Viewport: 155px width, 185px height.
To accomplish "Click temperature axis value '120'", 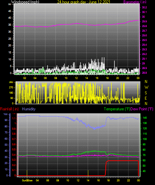I will click(x=145, y=128).
